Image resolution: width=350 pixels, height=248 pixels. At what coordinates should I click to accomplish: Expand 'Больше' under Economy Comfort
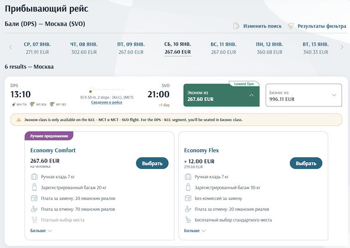pyautogui.click(x=41, y=231)
